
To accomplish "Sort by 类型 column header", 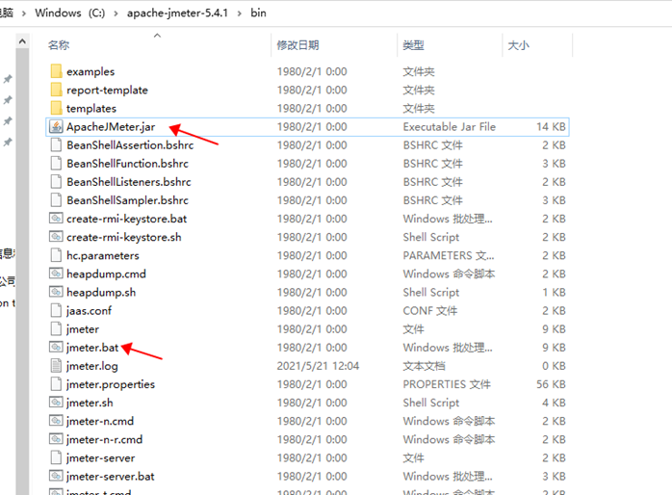I will (x=413, y=45).
